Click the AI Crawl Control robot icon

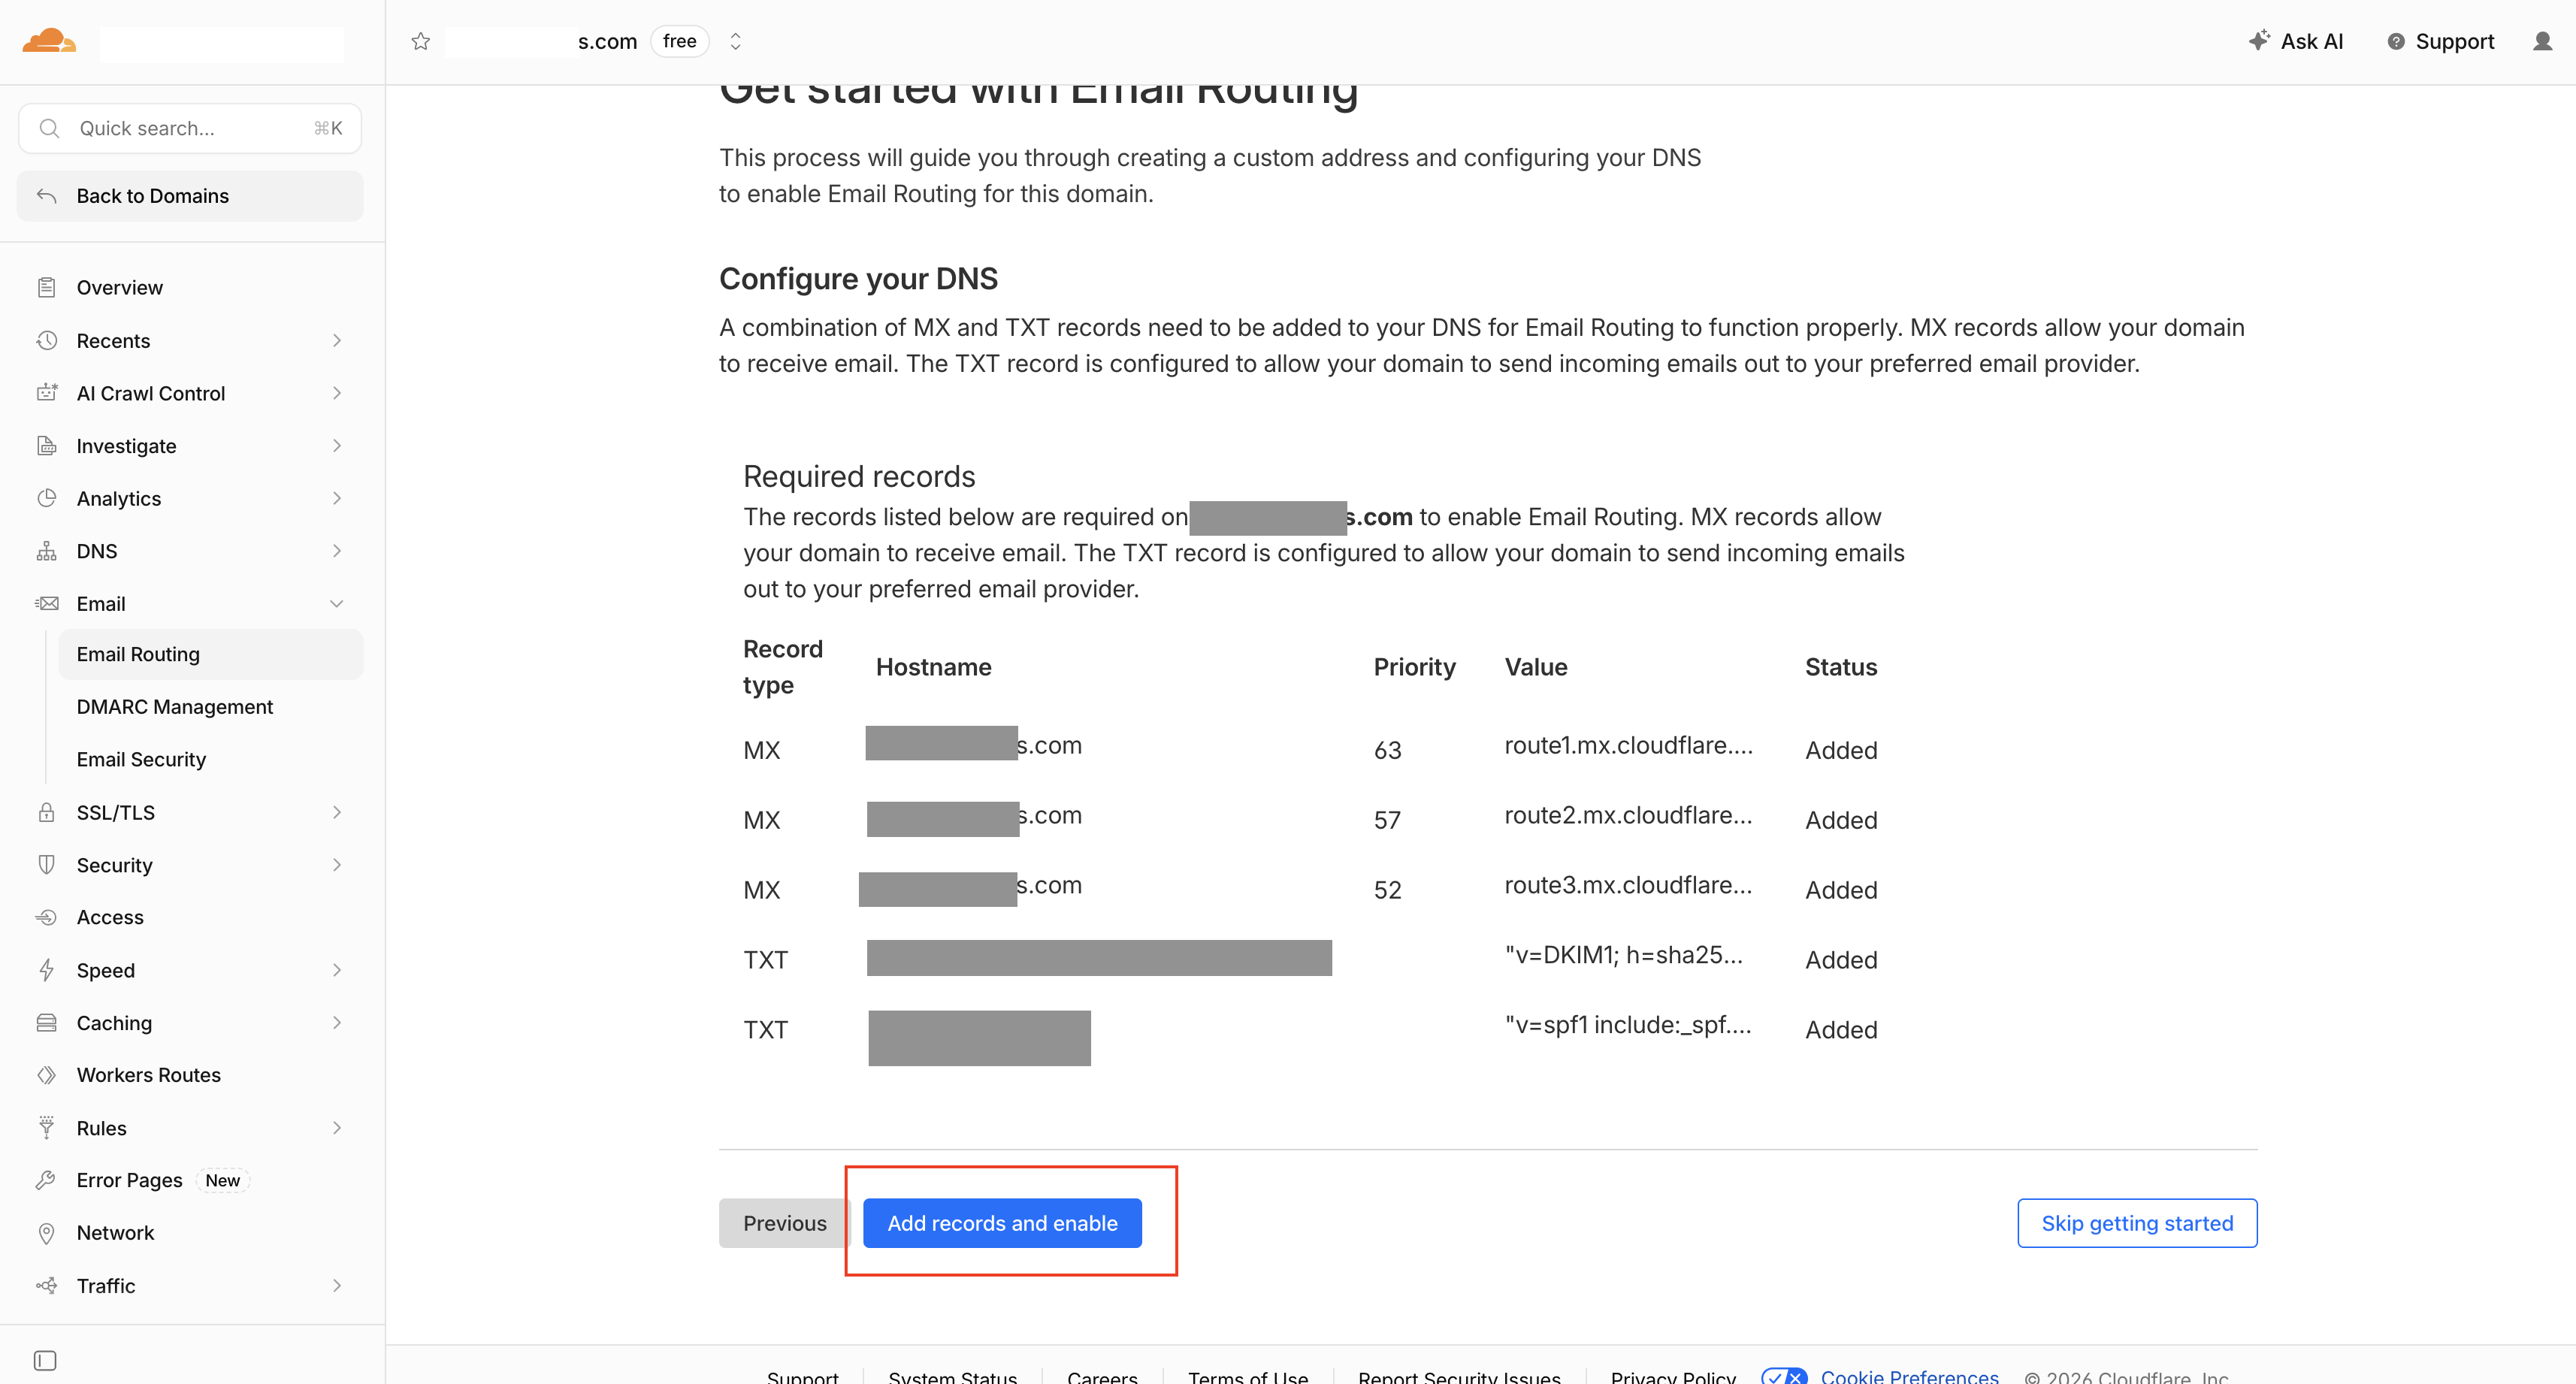pos(46,393)
